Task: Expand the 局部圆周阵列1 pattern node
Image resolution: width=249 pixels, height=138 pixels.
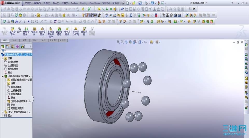Action: (x=5, y=108)
